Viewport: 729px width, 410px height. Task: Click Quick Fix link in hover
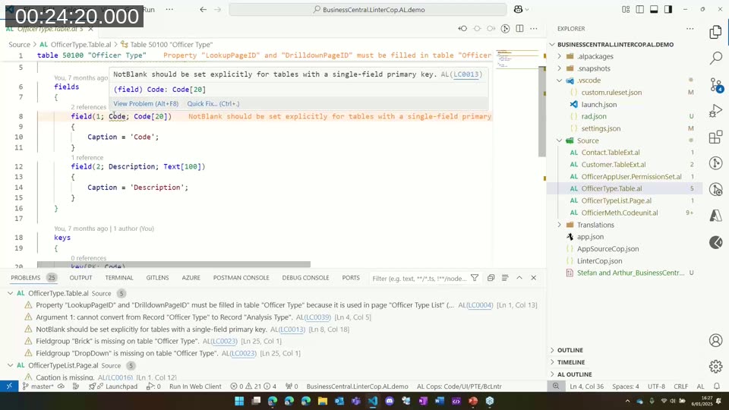pos(213,104)
